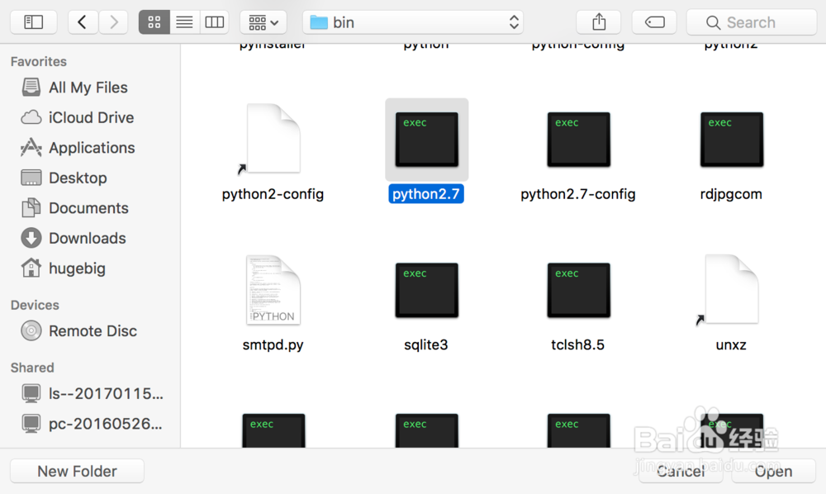The width and height of the screenshot is (826, 494).
Task: Select shared computer ls--20170115...
Action: 106,393
